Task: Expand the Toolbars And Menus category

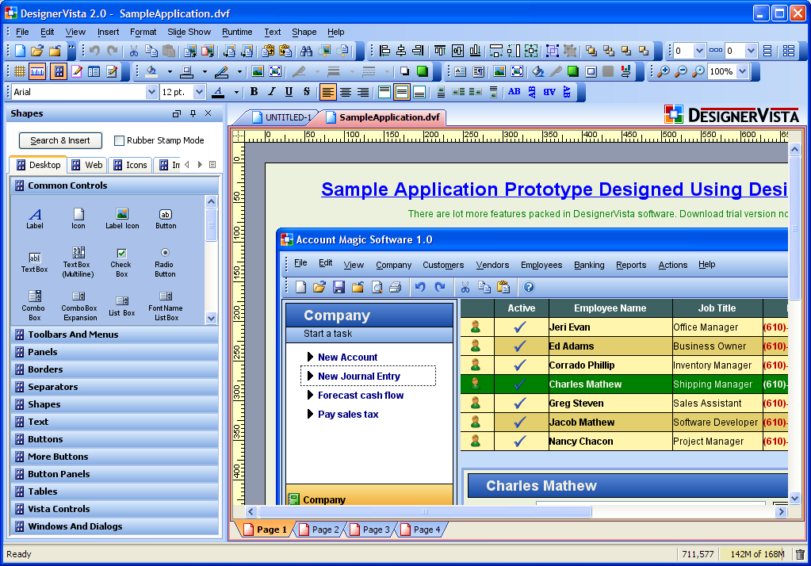Action: [114, 335]
